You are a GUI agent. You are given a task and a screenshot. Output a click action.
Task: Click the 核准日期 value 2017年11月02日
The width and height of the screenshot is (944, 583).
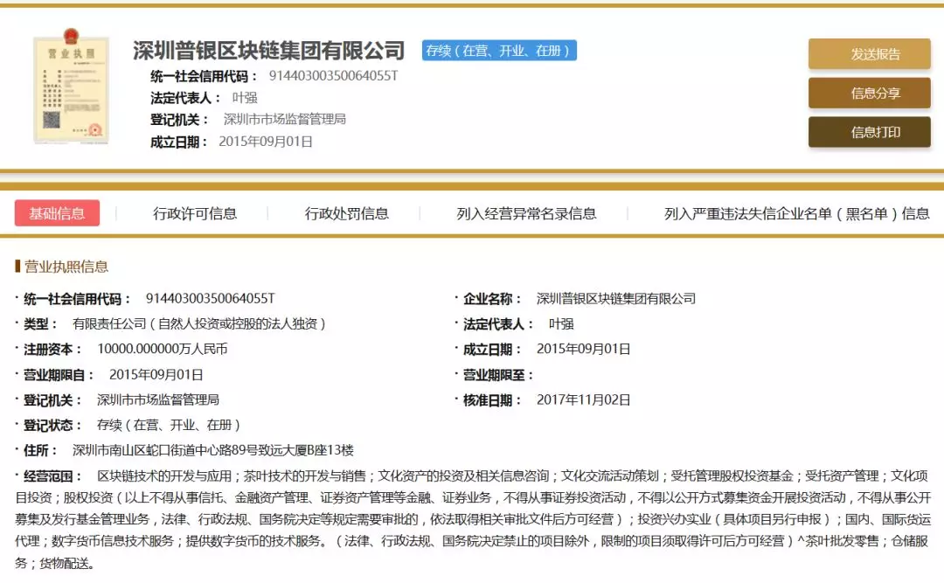click(x=583, y=399)
